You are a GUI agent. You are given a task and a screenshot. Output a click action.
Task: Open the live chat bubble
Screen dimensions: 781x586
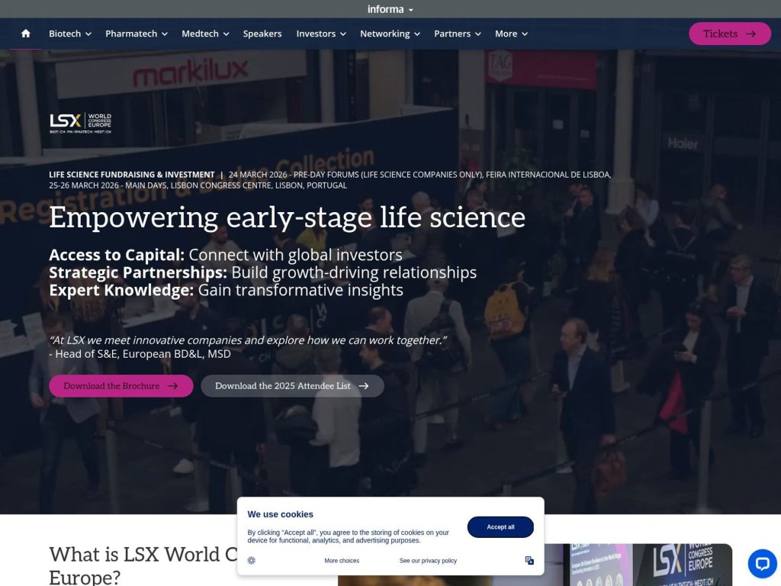pyautogui.click(x=761, y=564)
